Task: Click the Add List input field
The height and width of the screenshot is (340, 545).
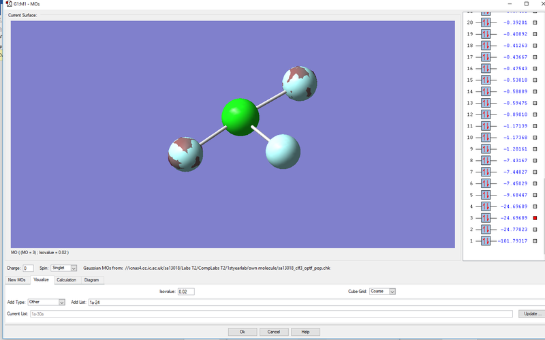Action: [316, 302]
